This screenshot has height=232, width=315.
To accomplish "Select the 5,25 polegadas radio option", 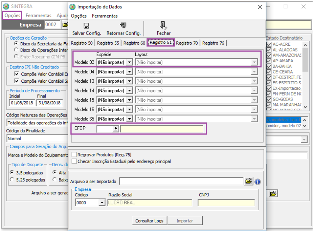I will pyautogui.click(x=12, y=180).
